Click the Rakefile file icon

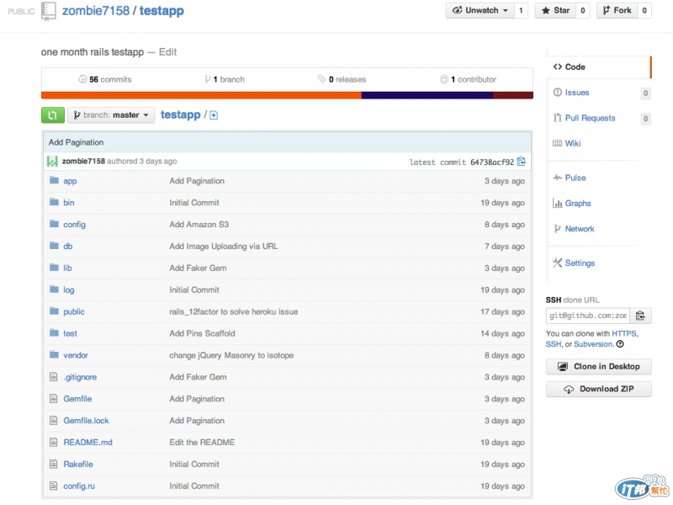[54, 465]
